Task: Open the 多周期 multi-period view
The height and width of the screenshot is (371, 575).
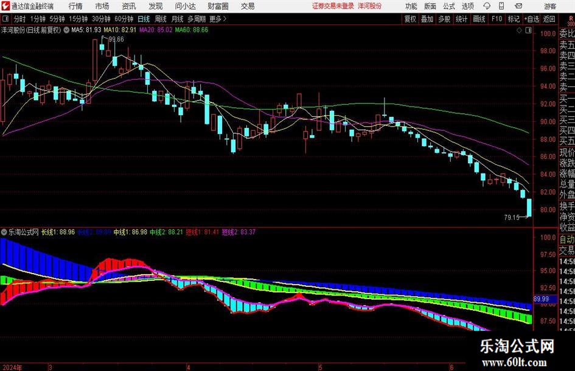Action: click(x=197, y=19)
